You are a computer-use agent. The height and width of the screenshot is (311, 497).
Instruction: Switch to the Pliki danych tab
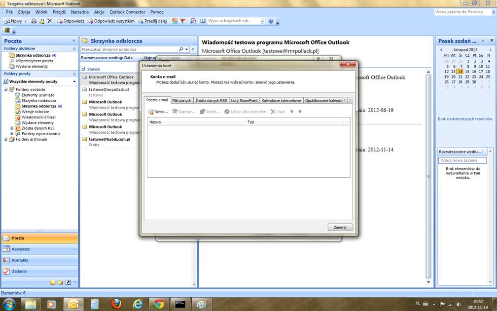[x=181, y=100]
